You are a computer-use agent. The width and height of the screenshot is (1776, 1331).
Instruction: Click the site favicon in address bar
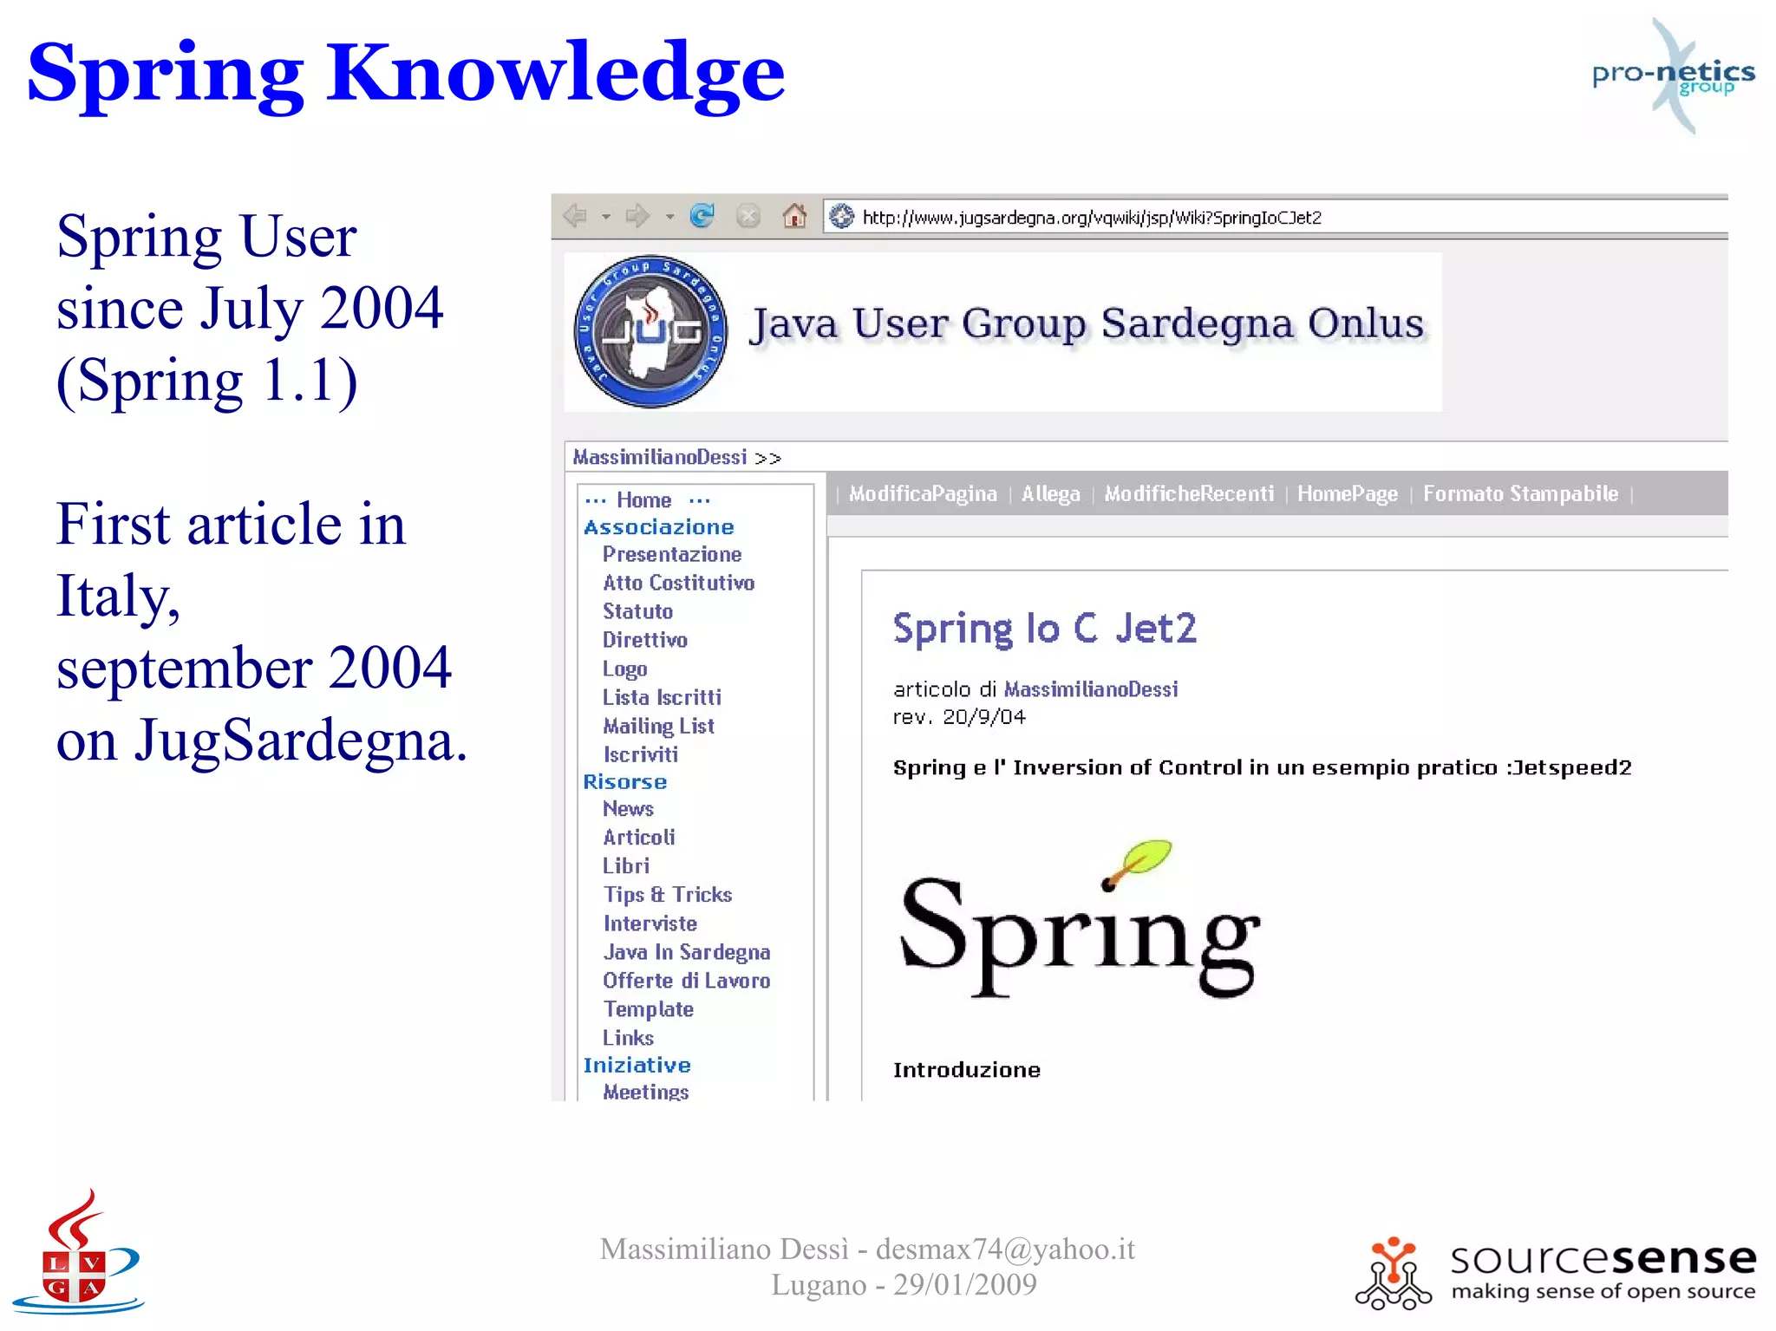841,216
